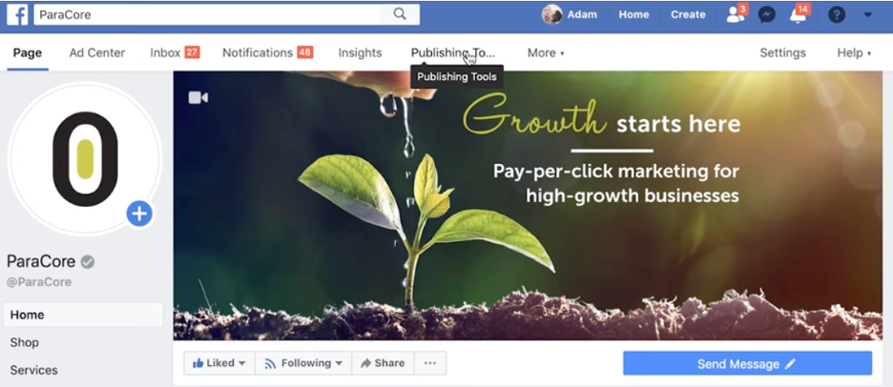This screenshot has height=387, width=893.
Task: Open the notifications bell icon
Action: [799, 15]
